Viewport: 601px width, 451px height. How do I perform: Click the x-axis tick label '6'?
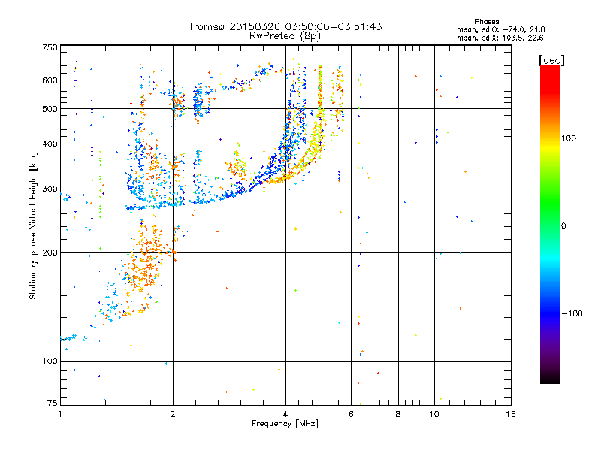[351, 414]
